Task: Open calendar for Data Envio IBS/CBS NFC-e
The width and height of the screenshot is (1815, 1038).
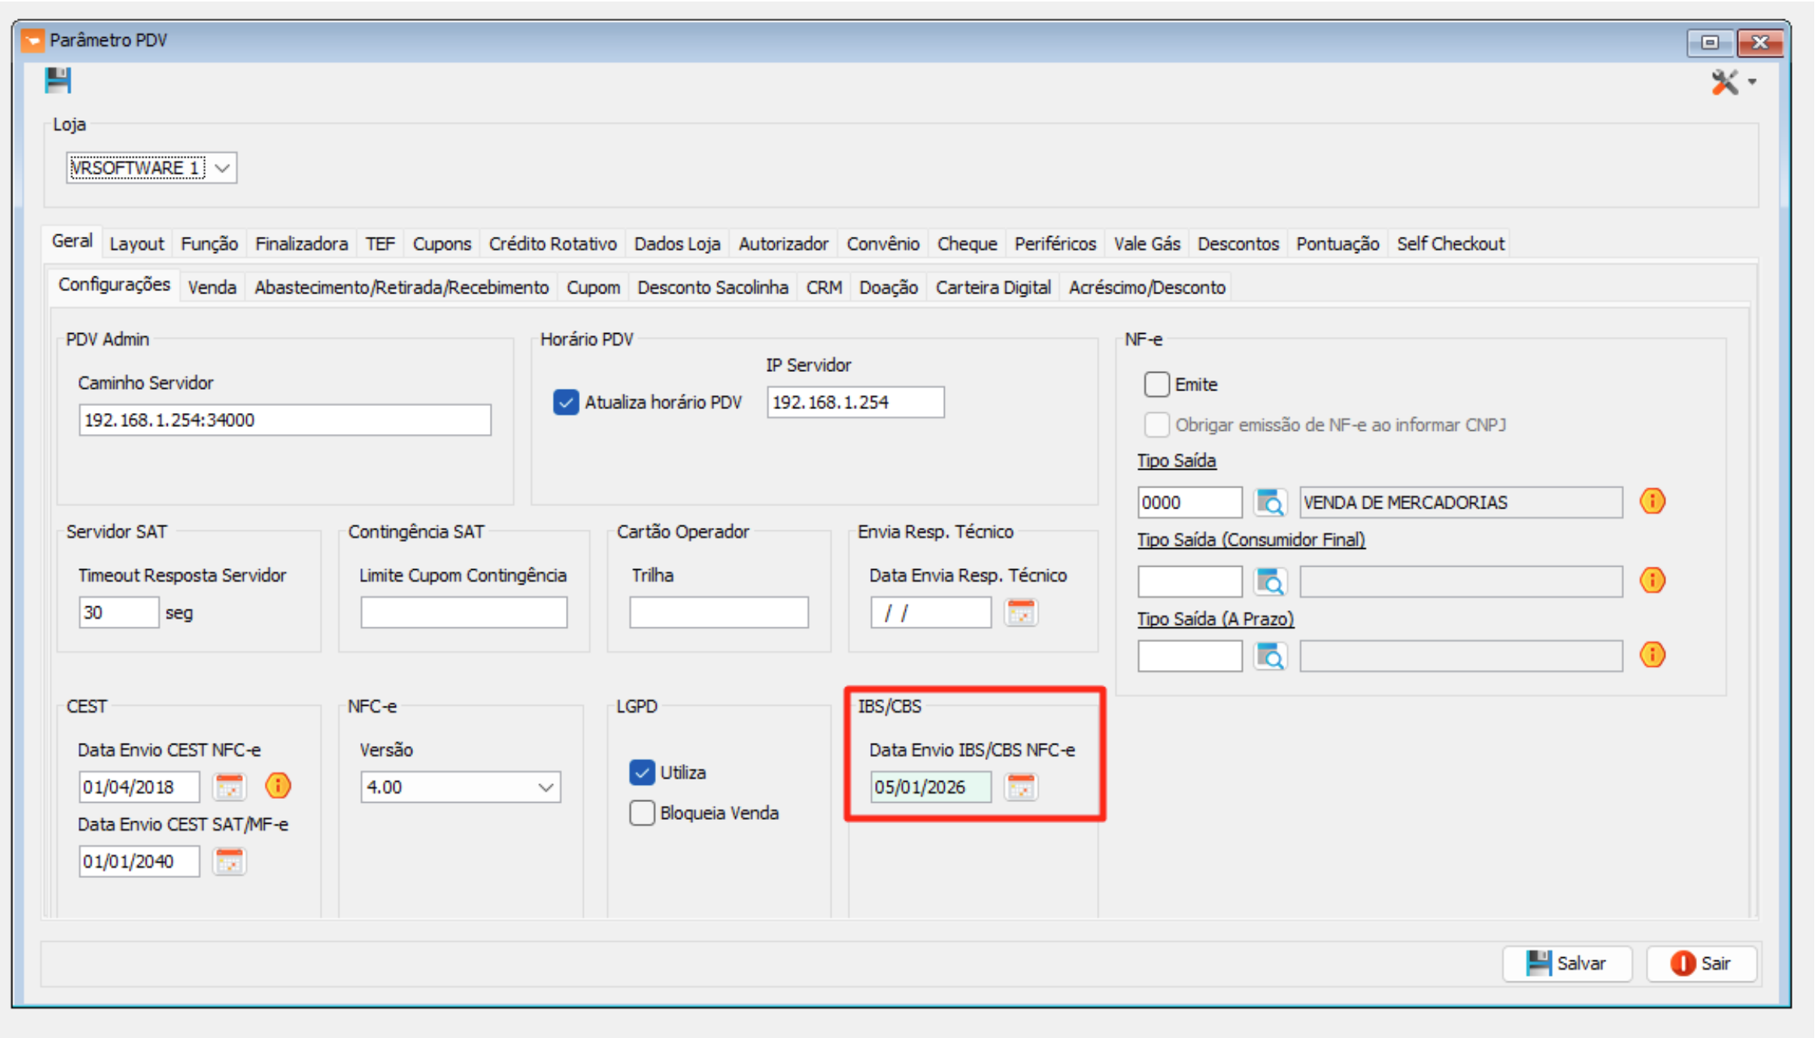Action: pos(1020,786)
